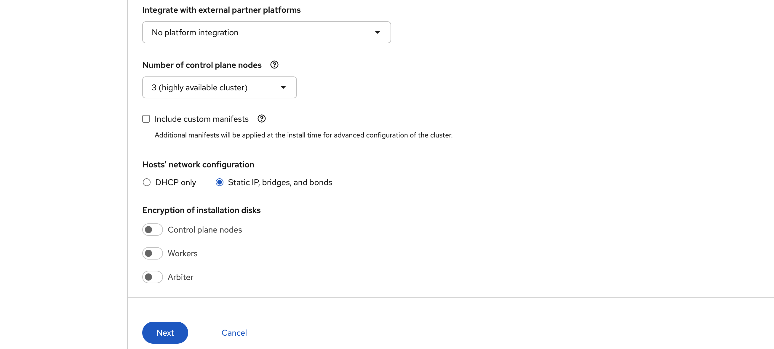Enable the Include custom manifests checkbox
774x349 pixels.
146,119
